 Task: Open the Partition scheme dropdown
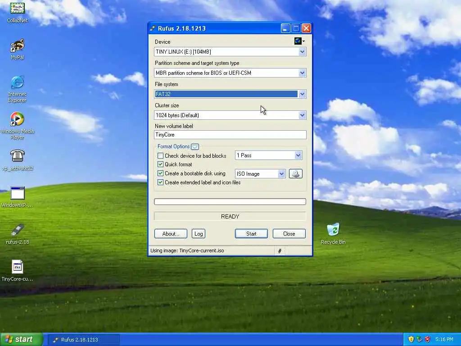pyautogui.click(x=230, y=73)
